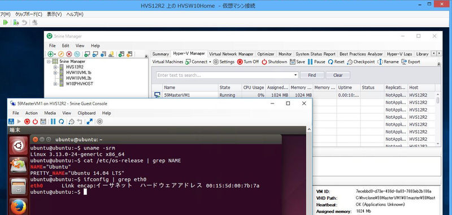Click the Find button
Screen dimensions: 452x215
312,75
